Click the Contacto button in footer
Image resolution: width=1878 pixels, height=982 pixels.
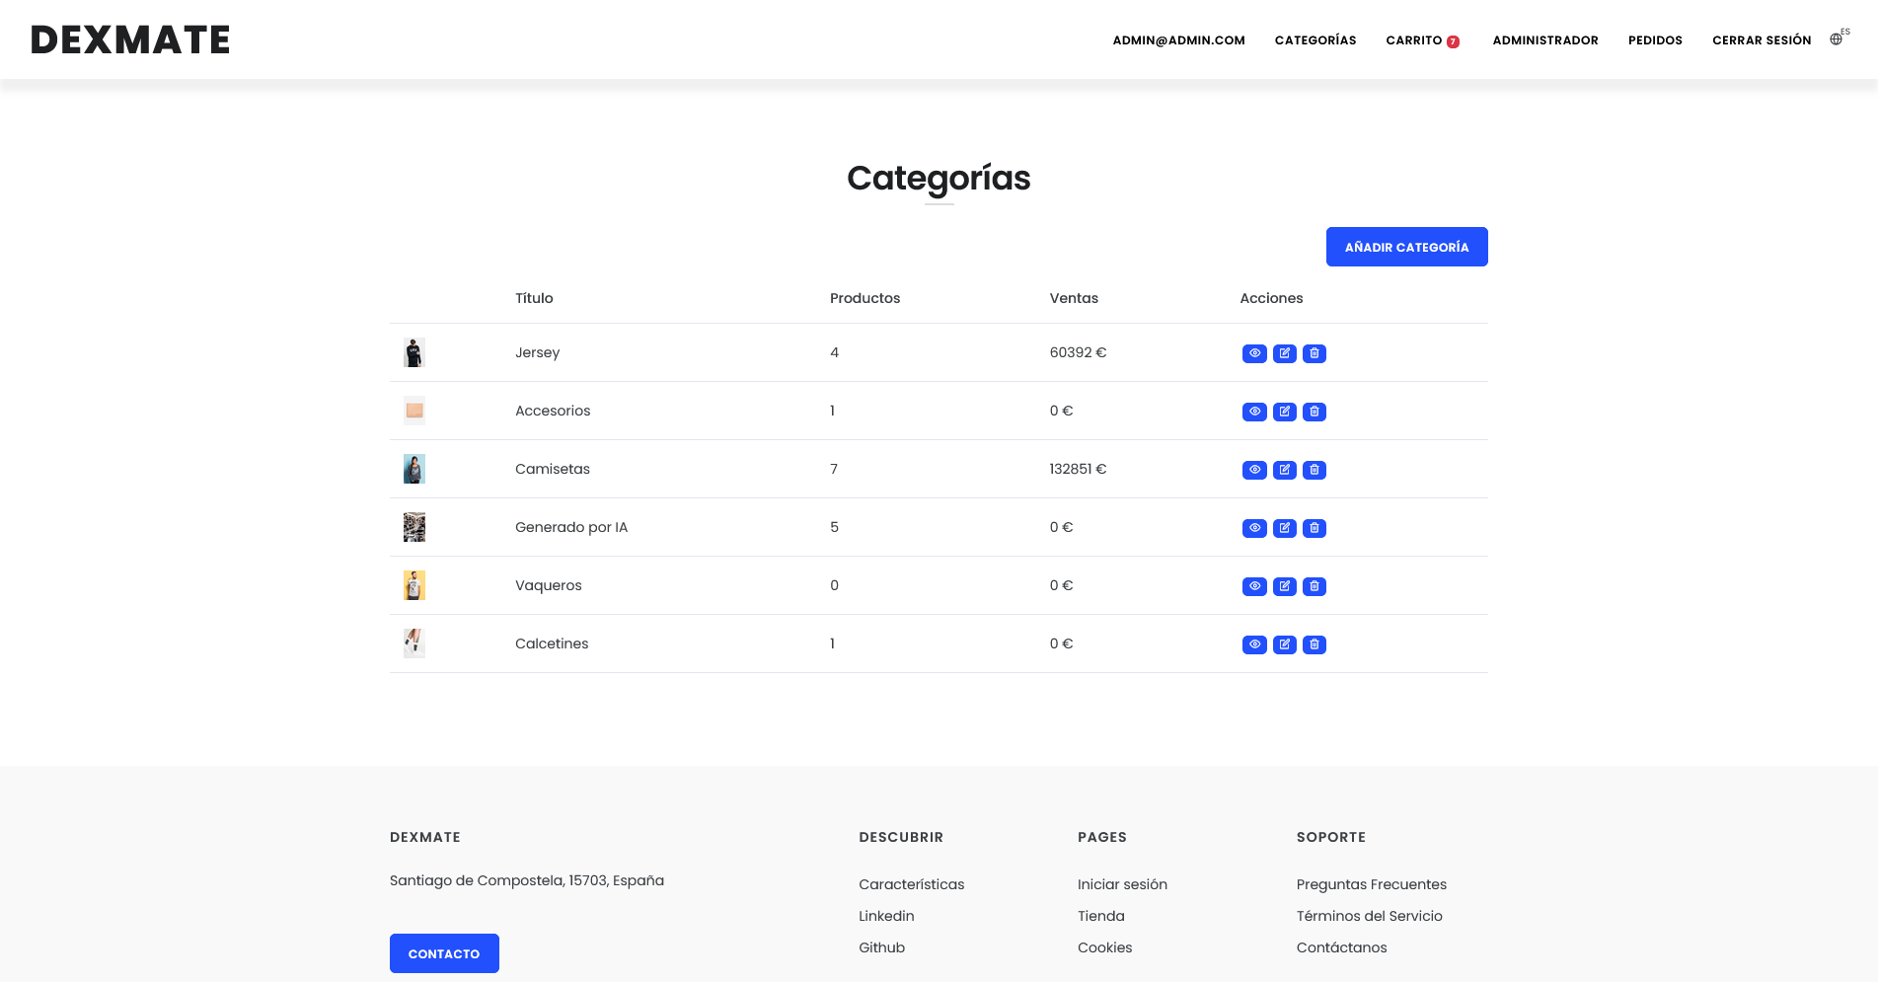pyautogui.click(x=444, y=953)
